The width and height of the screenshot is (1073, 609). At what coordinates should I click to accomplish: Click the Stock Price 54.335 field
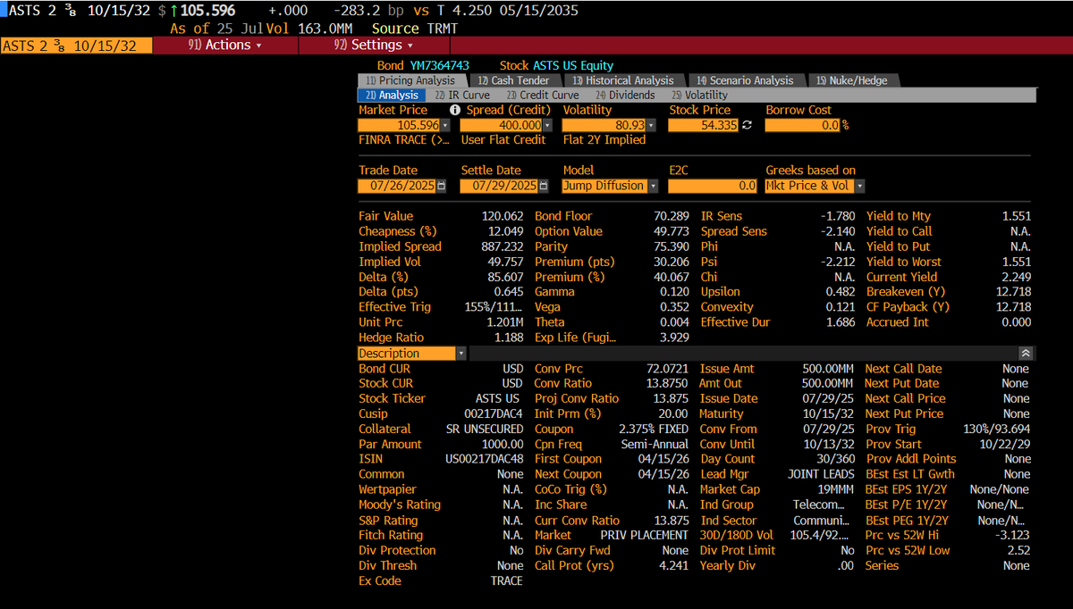[705, 126]
